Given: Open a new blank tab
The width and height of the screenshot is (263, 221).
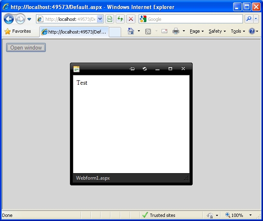Looking at the screenshot, I should (115, 32).
